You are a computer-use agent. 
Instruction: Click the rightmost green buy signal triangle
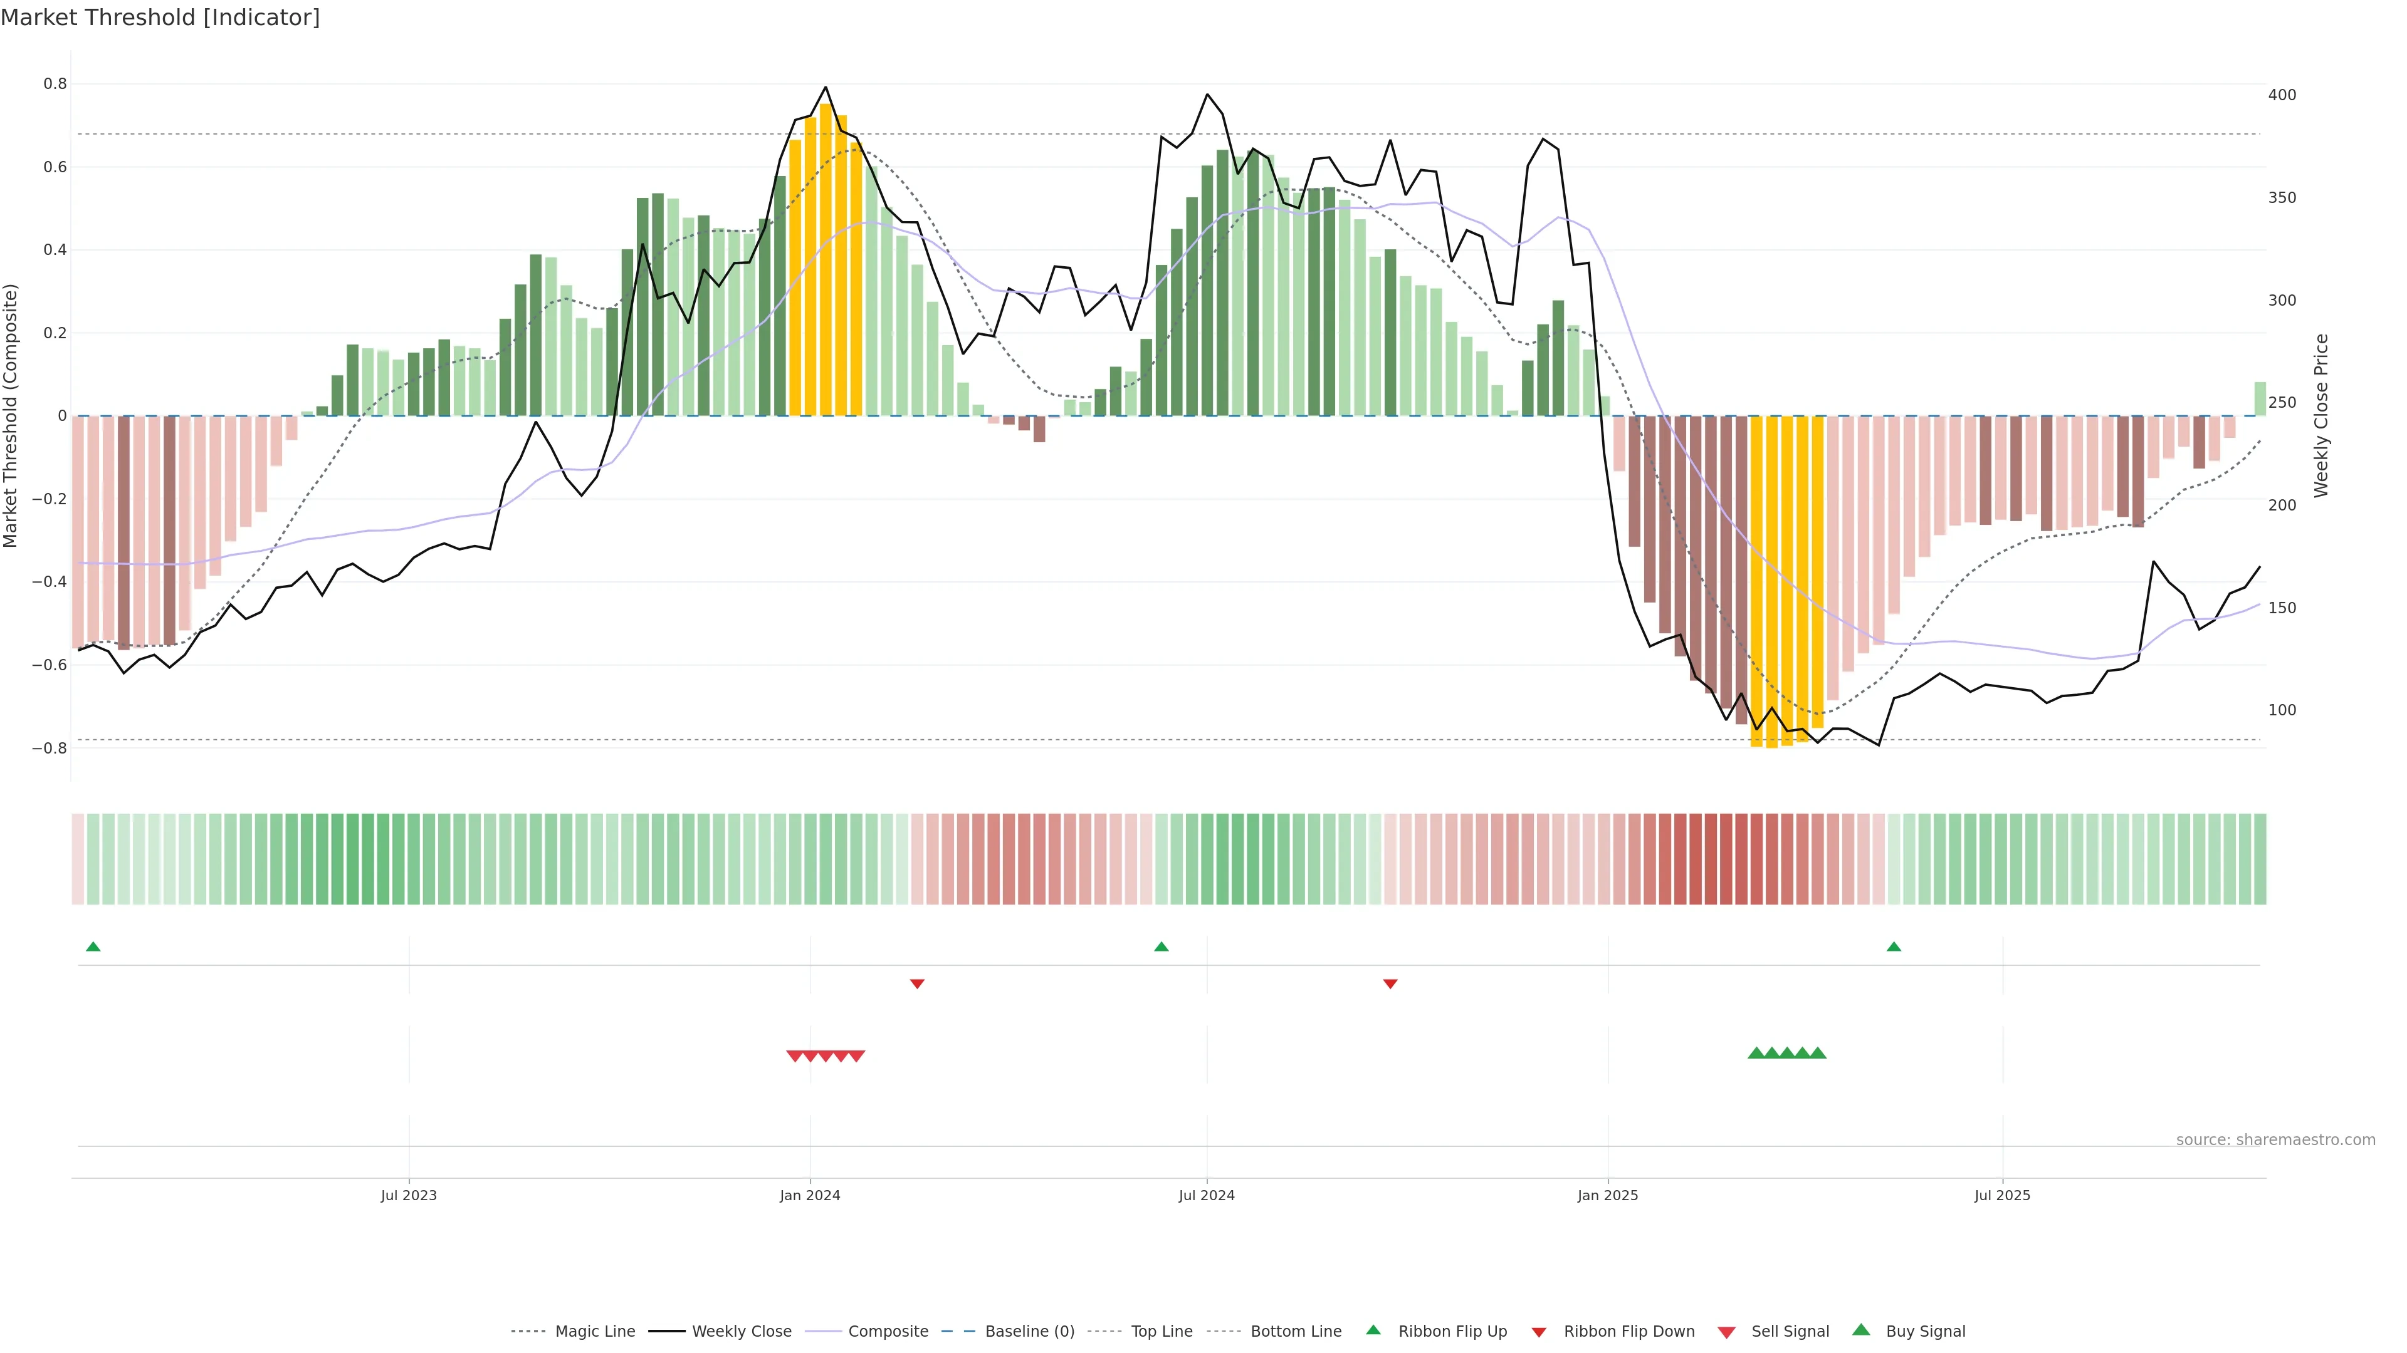[1817, 1053]
